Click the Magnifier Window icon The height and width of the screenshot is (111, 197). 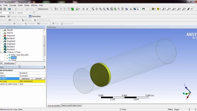click(x=111, y=9)
